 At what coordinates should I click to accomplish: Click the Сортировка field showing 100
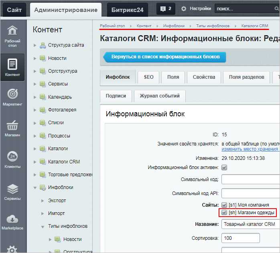coord(241,238)
